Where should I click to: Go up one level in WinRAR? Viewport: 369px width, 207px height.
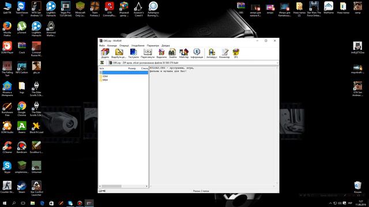point(102,63)
